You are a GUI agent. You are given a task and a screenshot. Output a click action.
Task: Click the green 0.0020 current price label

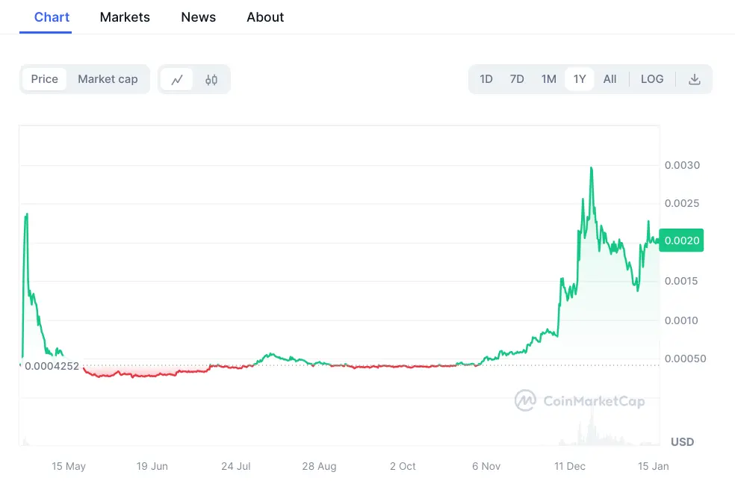tap(681, 241)
